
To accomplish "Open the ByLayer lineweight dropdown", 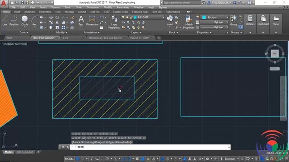I will tap(214, 22).
